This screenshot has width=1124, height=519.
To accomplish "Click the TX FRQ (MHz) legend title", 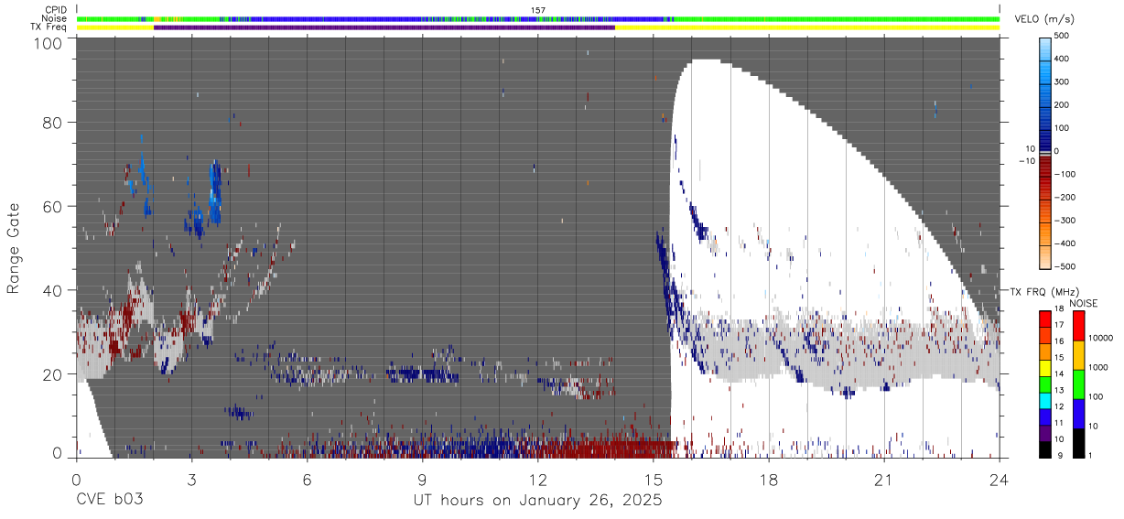I will [1043, 292].
